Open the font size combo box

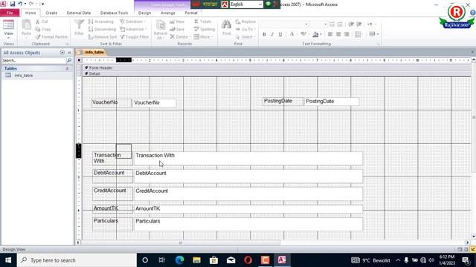tap(318, 24)
